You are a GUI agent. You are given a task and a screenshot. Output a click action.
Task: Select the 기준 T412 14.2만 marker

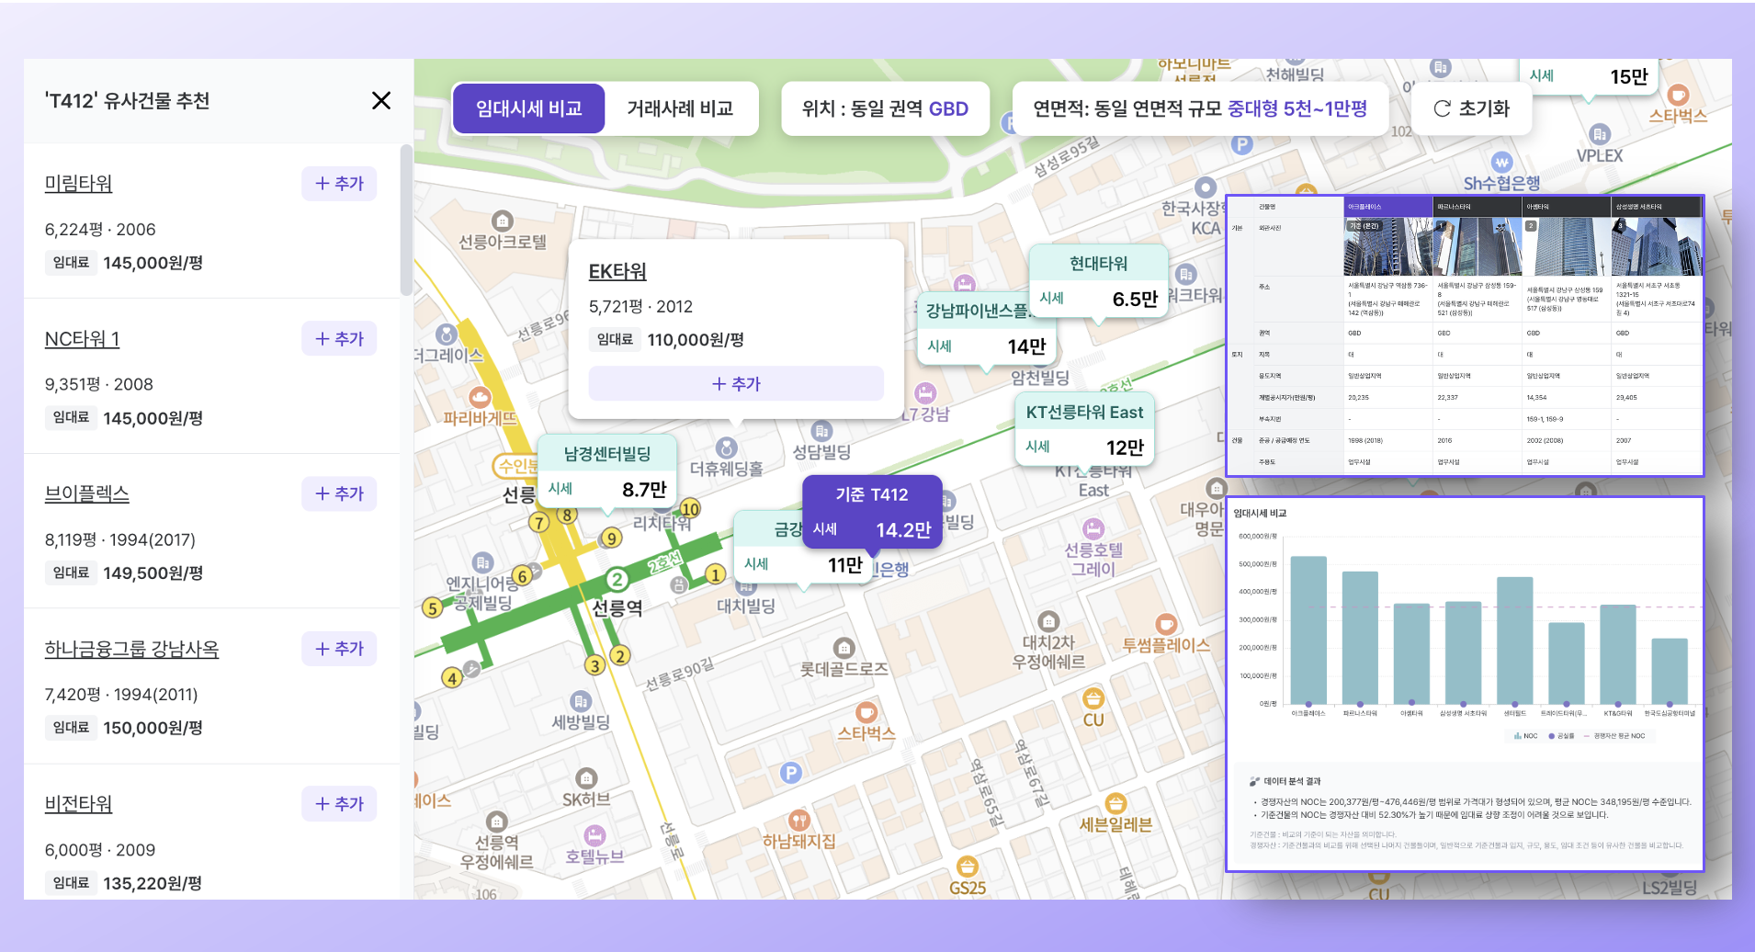pyautogui.click(x=872, y=512)
